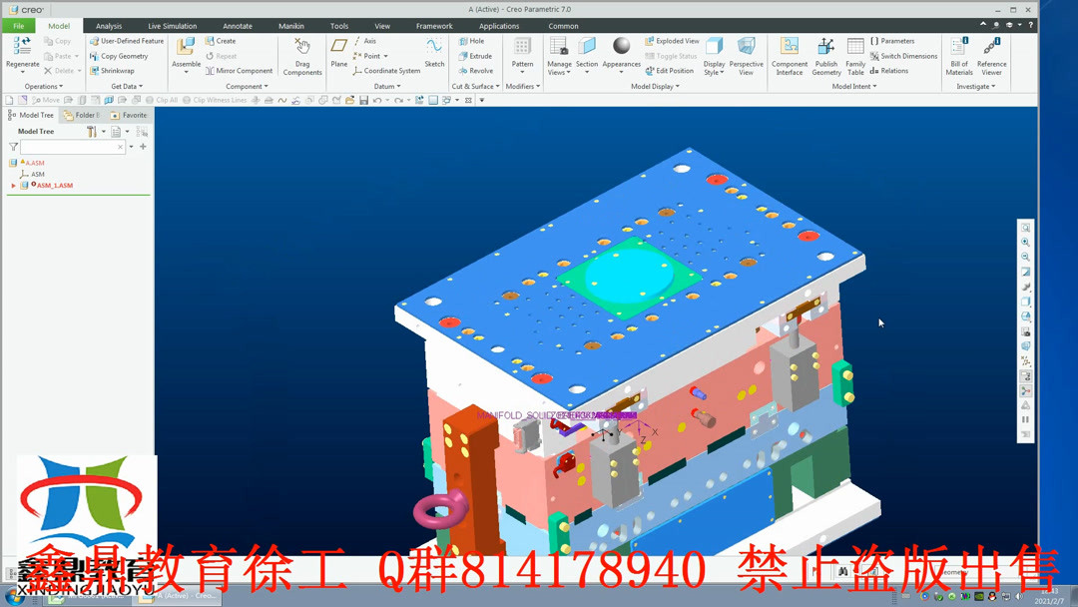Select the Mirror Component tool
This screenshot has width=1078, height=607.
[240, 70]
